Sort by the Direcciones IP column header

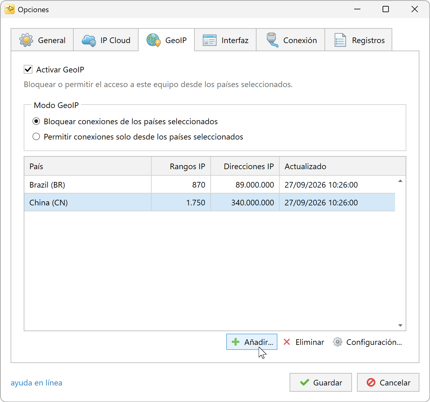245,166
